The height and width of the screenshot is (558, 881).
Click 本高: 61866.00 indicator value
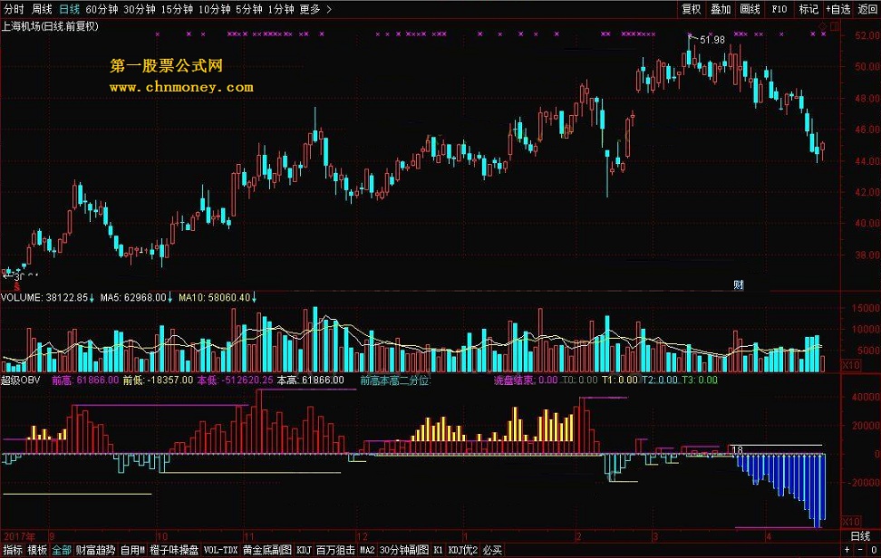tap(310, 380)
